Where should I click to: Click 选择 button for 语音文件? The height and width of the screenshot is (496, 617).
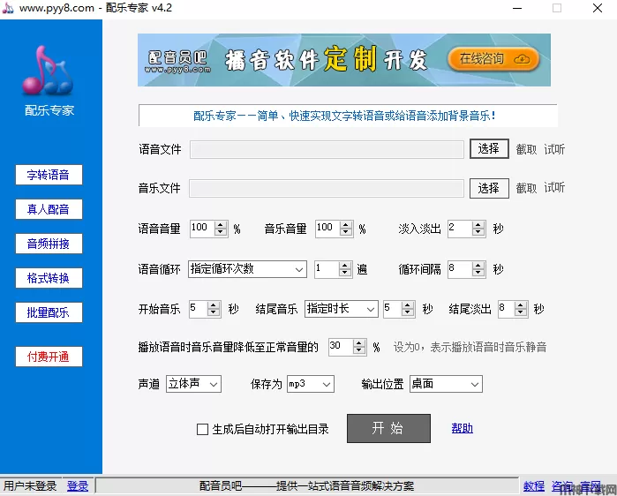pos(488,149)
